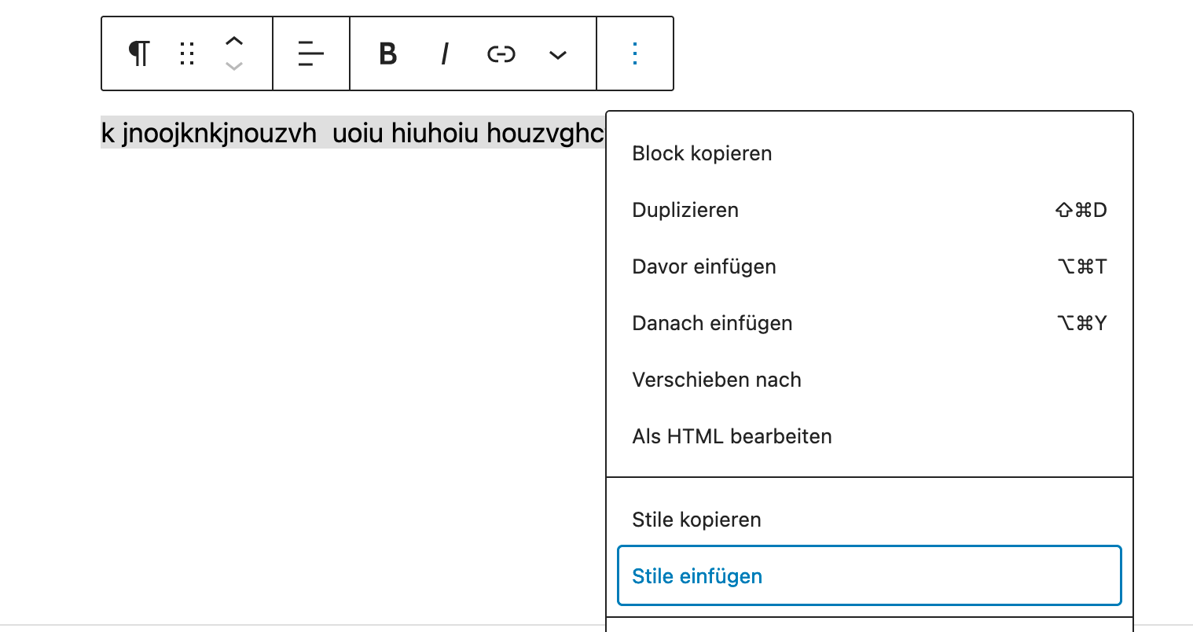Expand more formatting options chevron

pyautogui.click(x=558, y=54)
